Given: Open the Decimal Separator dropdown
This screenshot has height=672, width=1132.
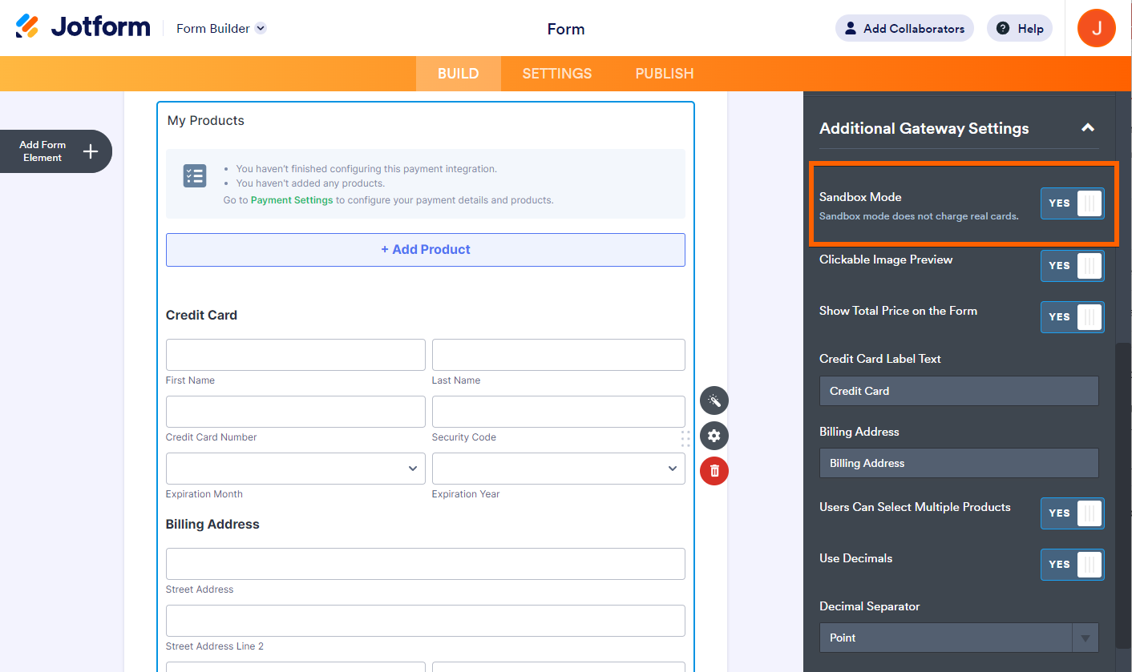Looking at the screenshot, I should [958, 638].
